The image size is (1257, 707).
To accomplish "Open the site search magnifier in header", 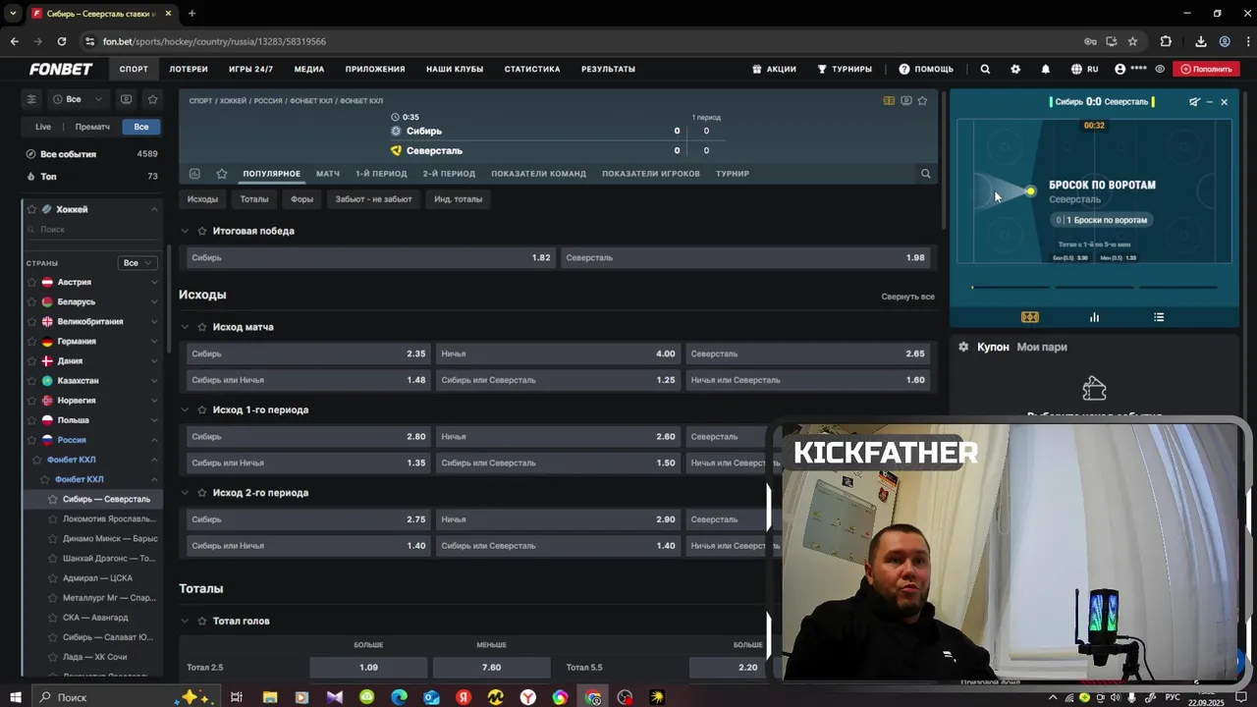I will click(x=985, y=69).
